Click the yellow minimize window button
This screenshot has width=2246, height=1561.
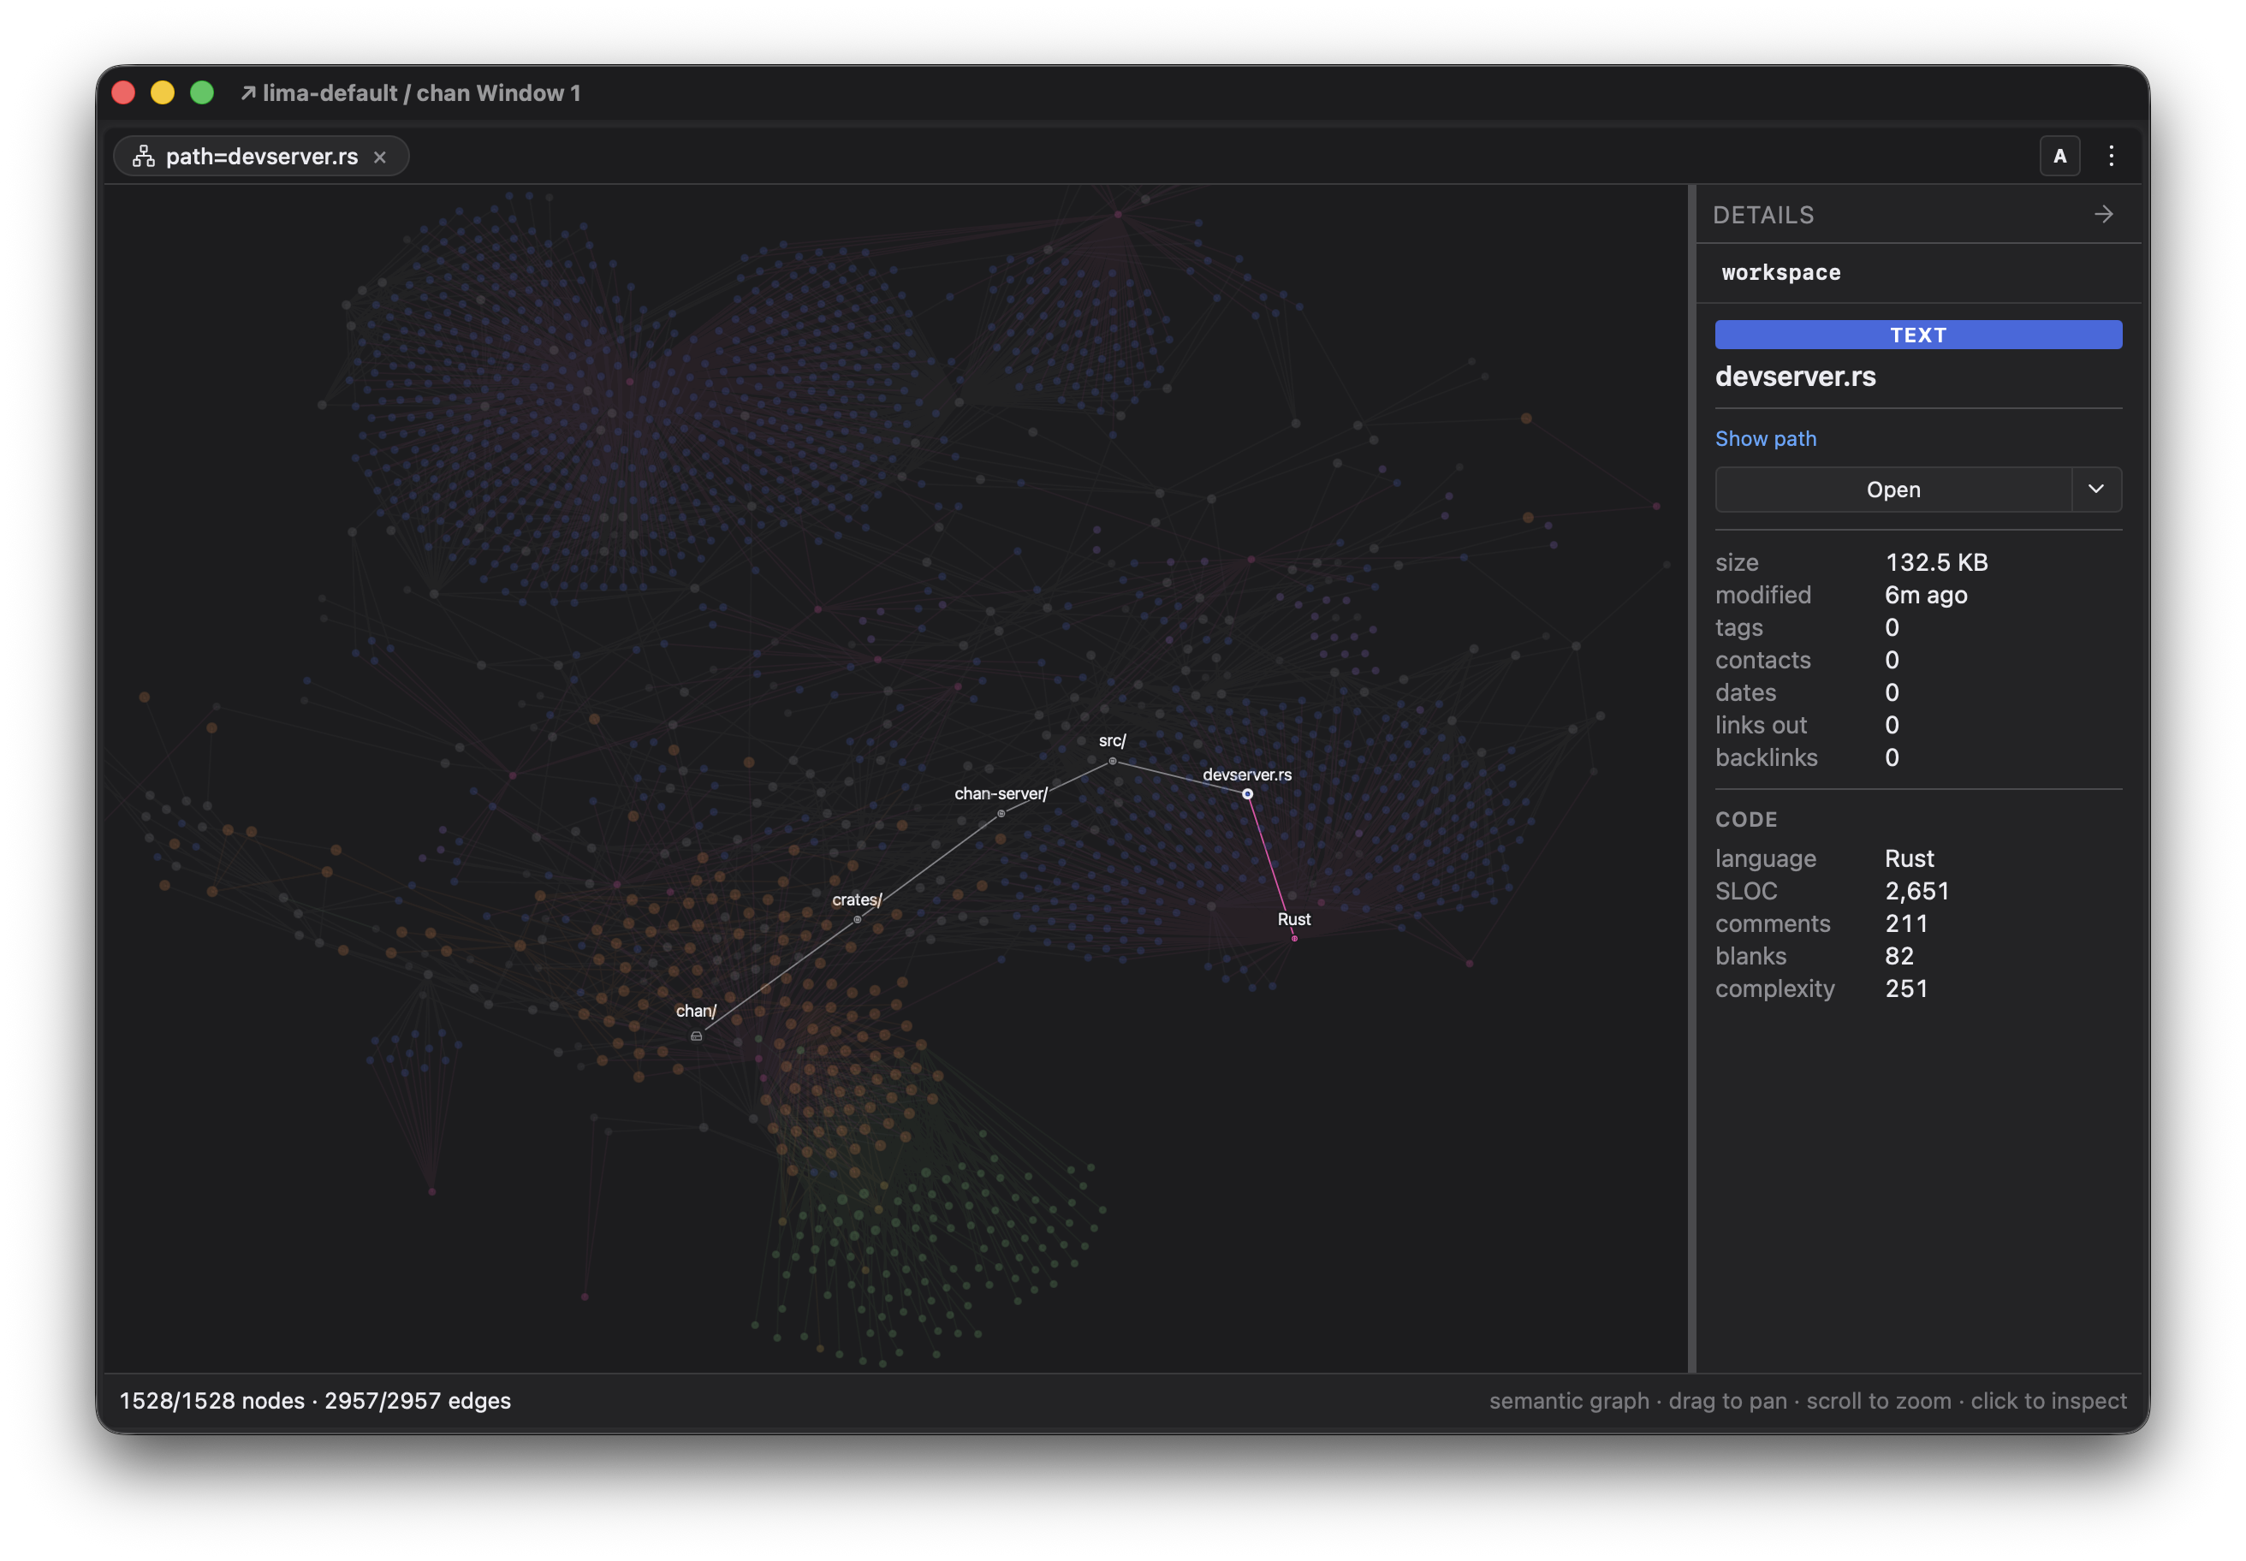[163, 93]
